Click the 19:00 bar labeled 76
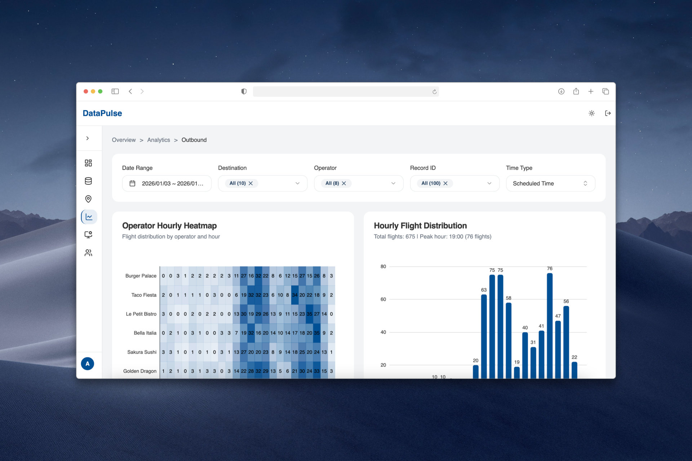 coord(550,326)
